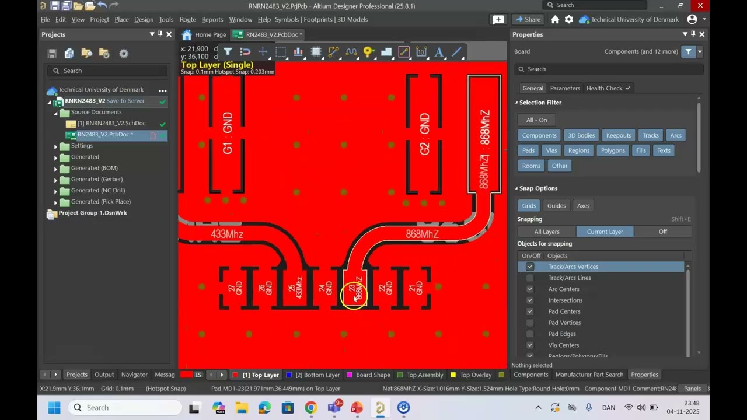Image resolution: width=747 pixels, height=420 pixels.
Task: Open the Navigator panel tab
Action: [134, 374]
